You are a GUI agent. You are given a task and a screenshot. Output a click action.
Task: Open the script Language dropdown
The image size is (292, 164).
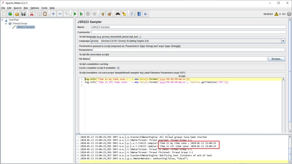pos(283,41)
